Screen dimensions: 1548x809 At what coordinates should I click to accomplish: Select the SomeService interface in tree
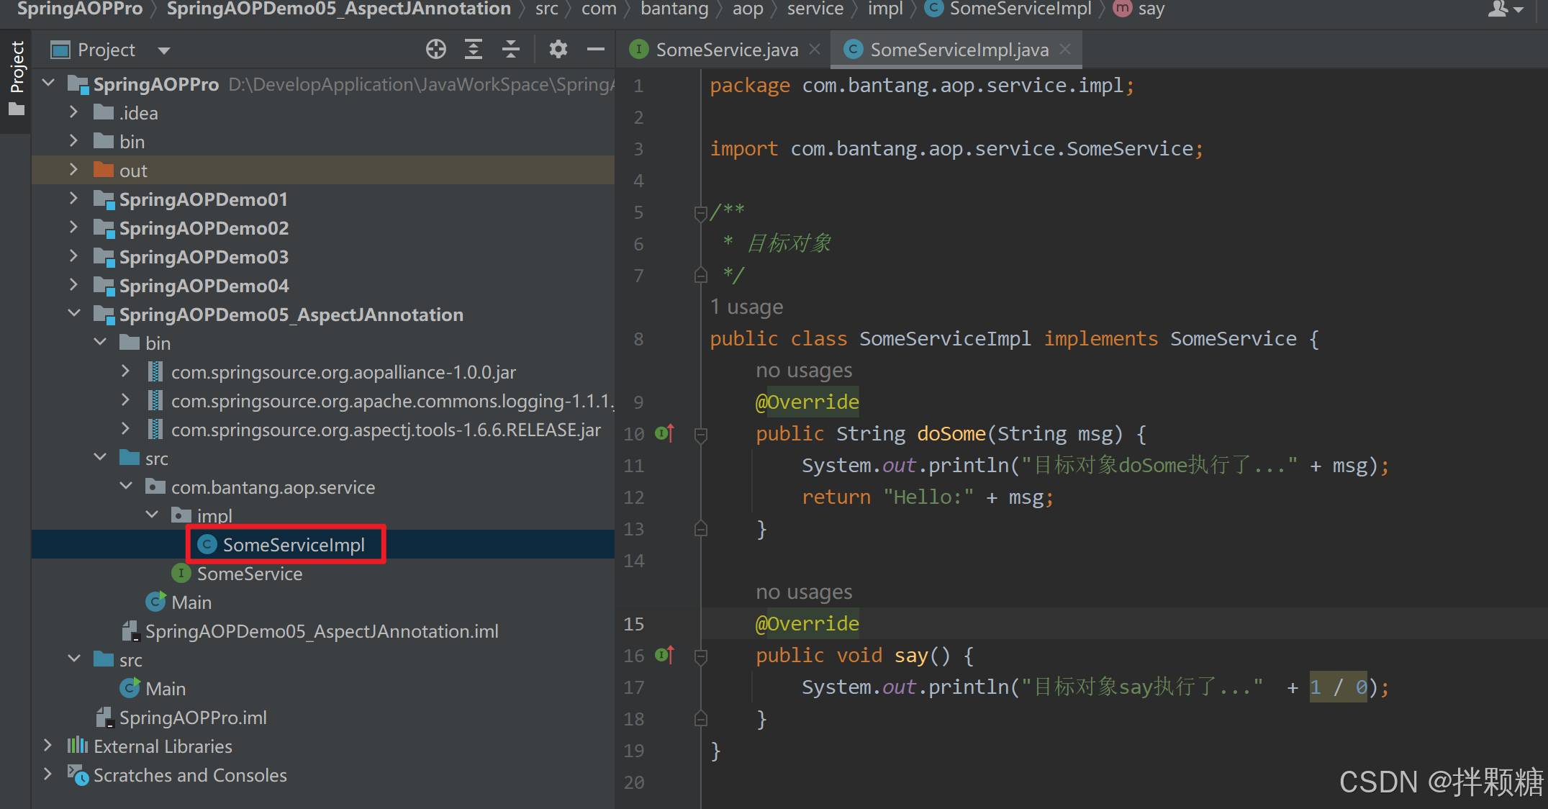pos(249,574)
